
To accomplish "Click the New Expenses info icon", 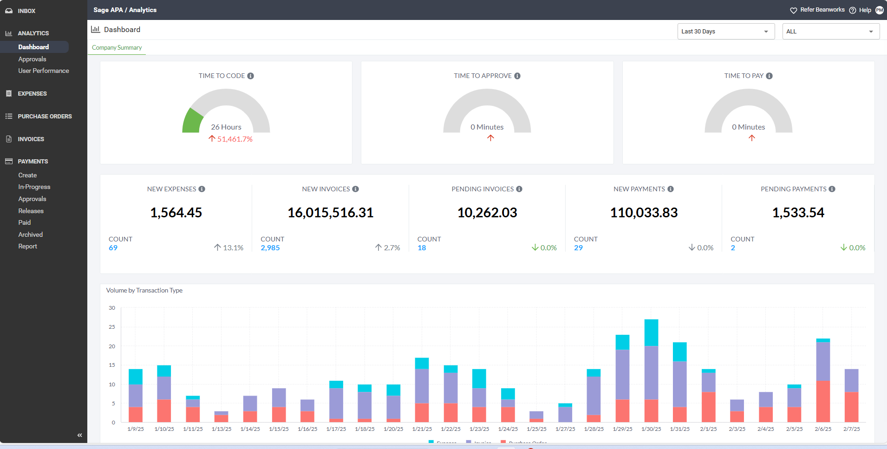I will (x=202, y=189).
